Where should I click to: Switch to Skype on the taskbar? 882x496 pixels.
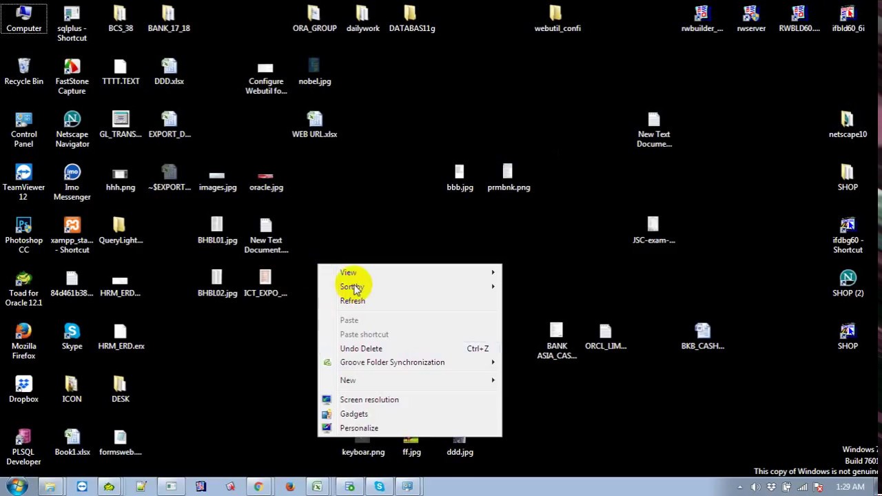(x=380, y=487)
